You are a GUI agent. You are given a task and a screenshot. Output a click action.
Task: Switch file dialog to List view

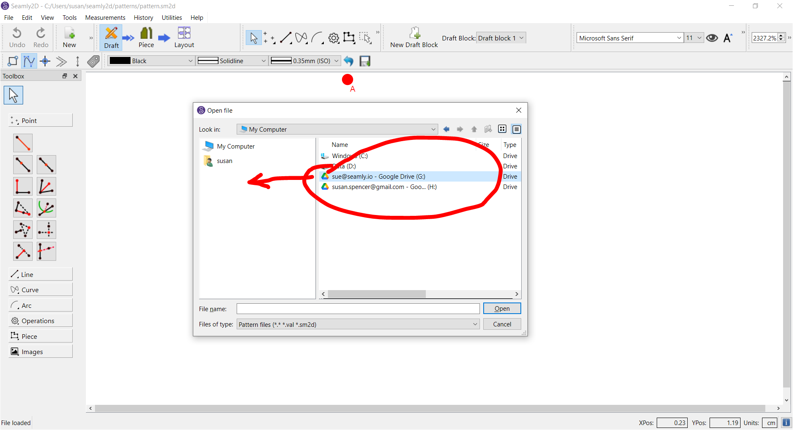tap(502, 129)
